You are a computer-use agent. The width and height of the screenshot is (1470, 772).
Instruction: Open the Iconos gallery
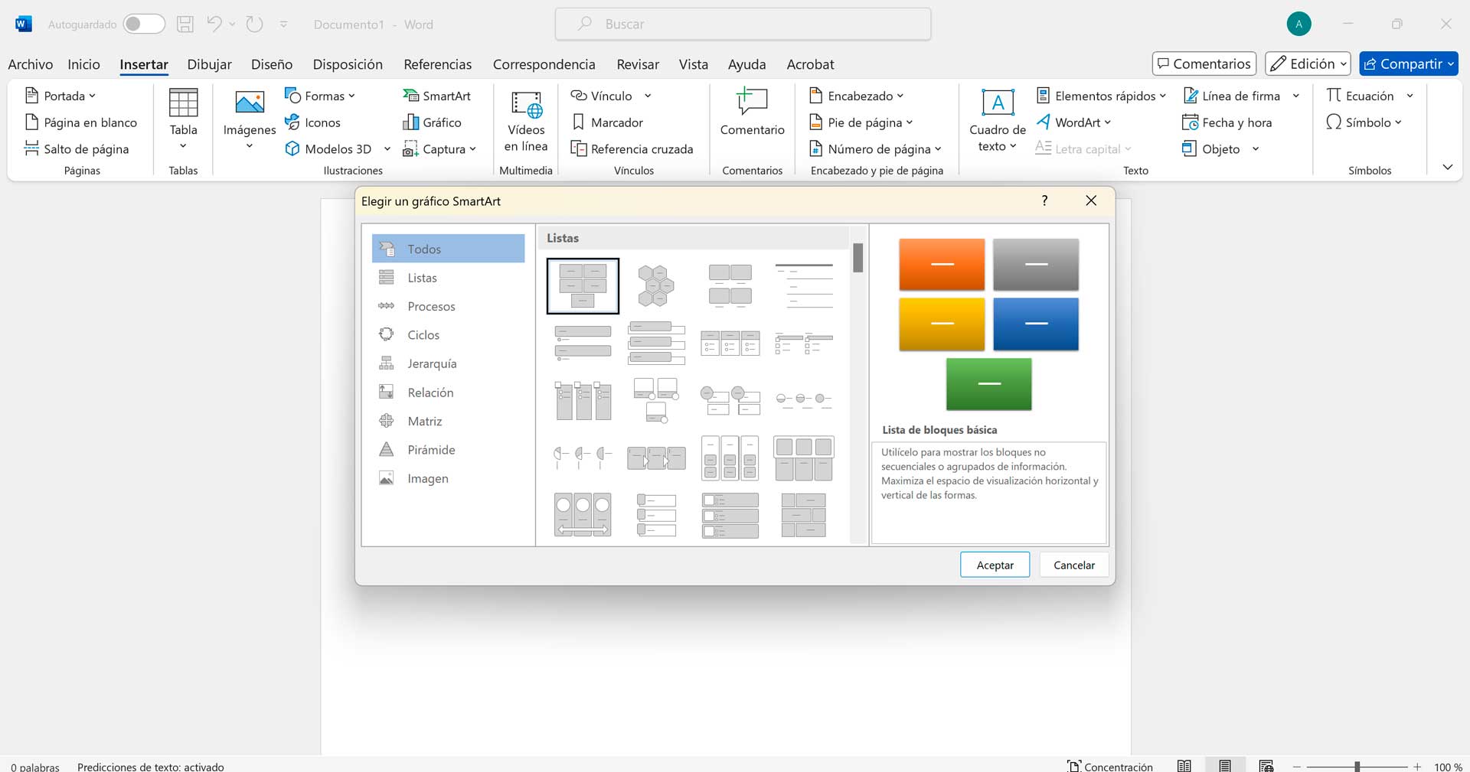pos(312,122)
